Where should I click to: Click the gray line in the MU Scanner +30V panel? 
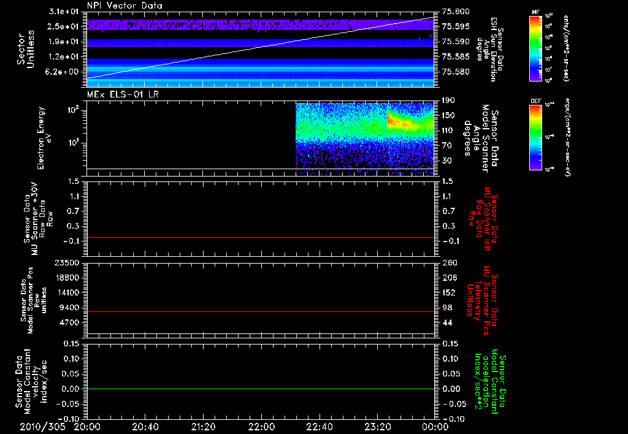(261, 237)
